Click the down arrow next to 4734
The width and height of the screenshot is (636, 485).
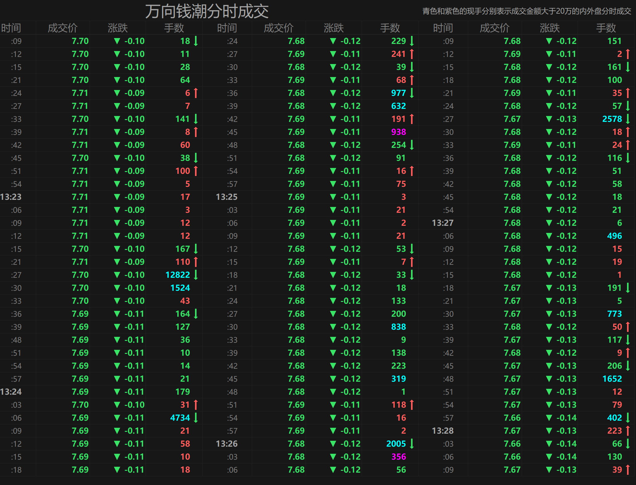196,418
